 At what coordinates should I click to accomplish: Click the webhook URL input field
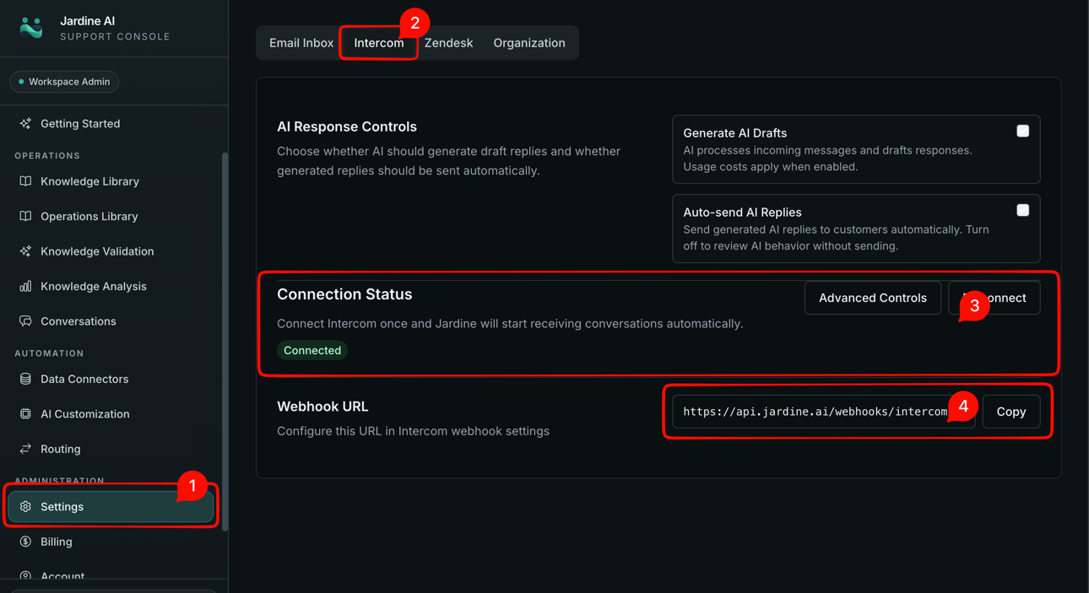(x=824, y=412)
